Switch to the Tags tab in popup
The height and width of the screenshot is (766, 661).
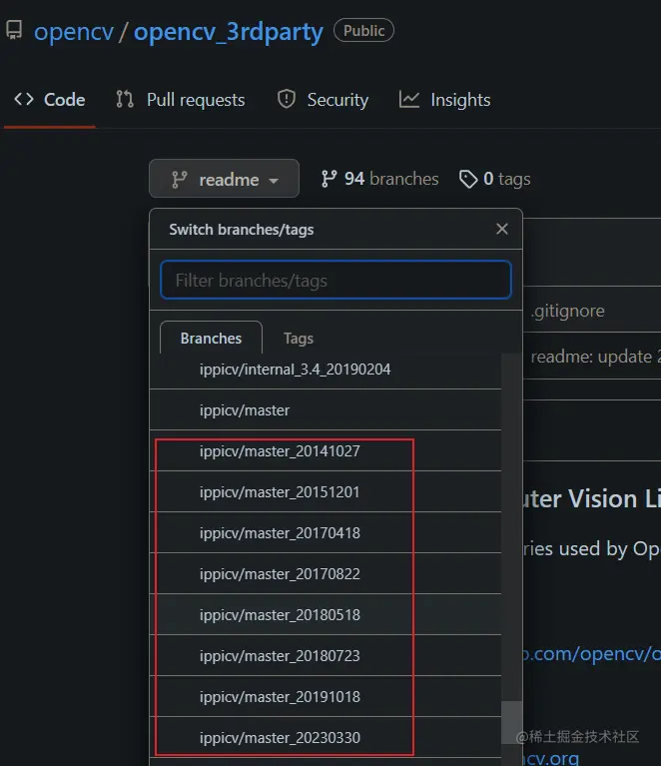[x=298, y=338]
